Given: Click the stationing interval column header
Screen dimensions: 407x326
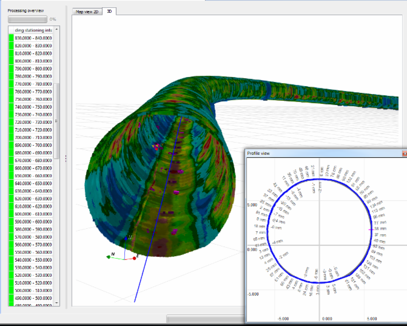Looking at the screenshot, I should [33, 30].
